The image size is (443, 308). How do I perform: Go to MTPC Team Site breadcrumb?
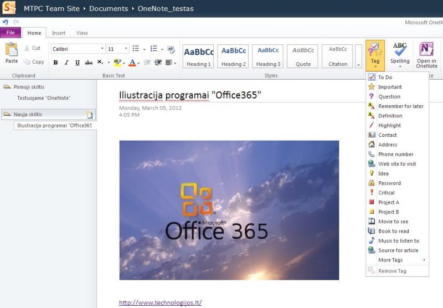pos(51,8)
